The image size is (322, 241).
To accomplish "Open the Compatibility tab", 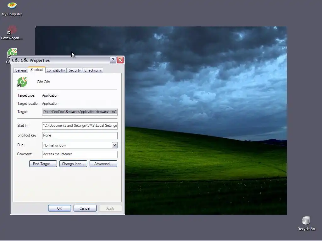I will coord(56,70).
